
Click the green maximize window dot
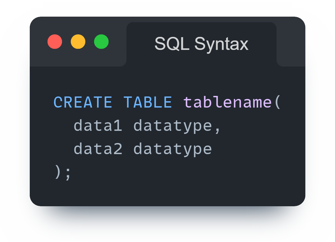click(x=101, y=42)
